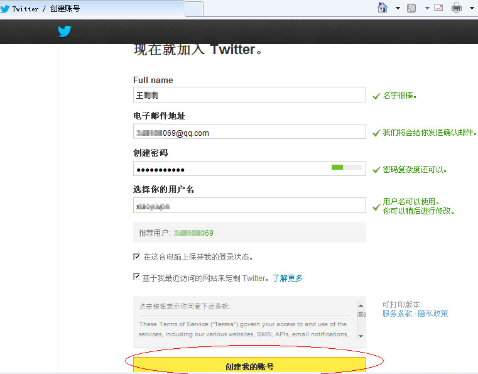
Task: Expand the Home button dropdown arrow
Action: coord(398,8)
